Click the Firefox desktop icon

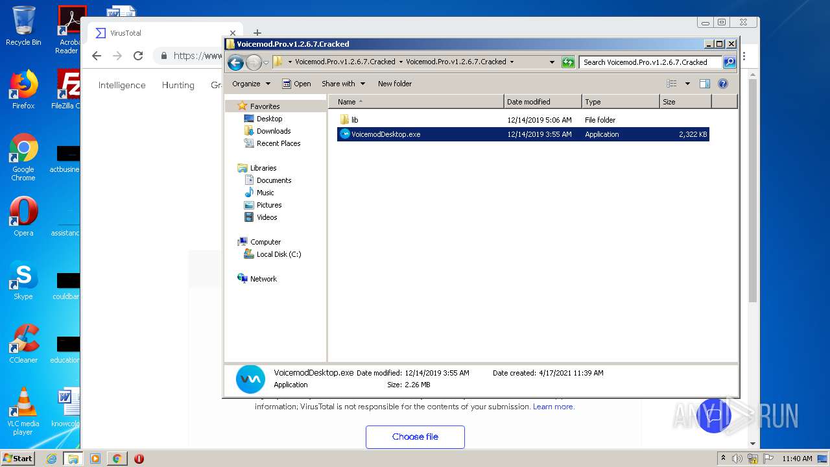point(23,90)
